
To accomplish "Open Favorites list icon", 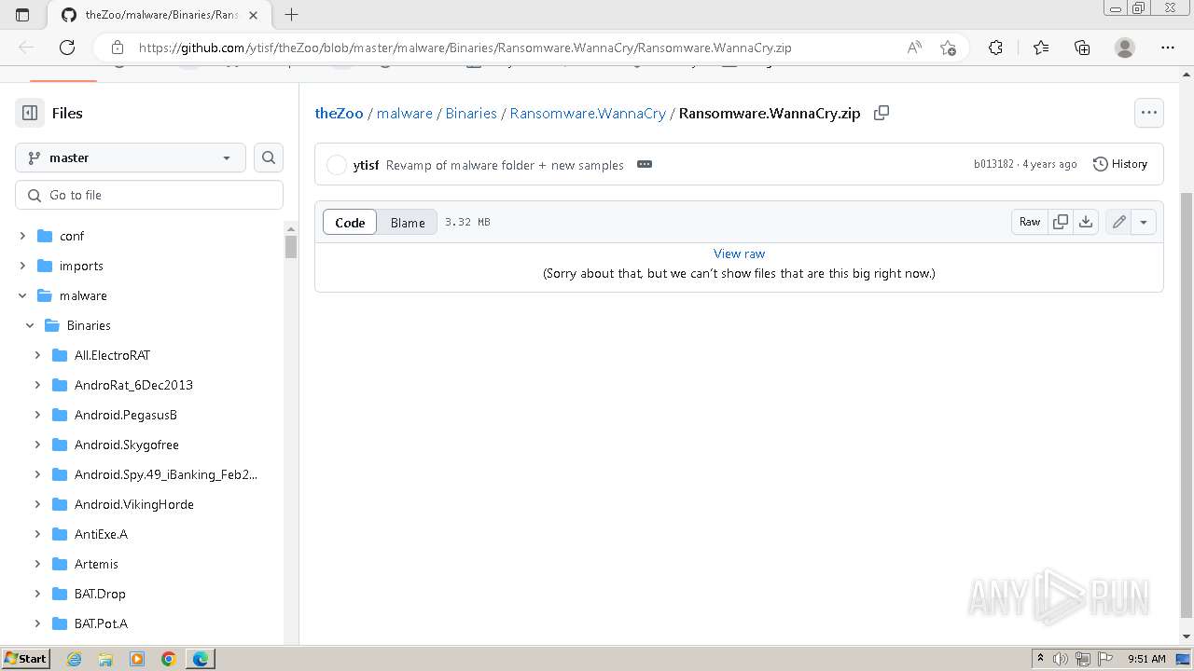I will tap(1041, 48).
